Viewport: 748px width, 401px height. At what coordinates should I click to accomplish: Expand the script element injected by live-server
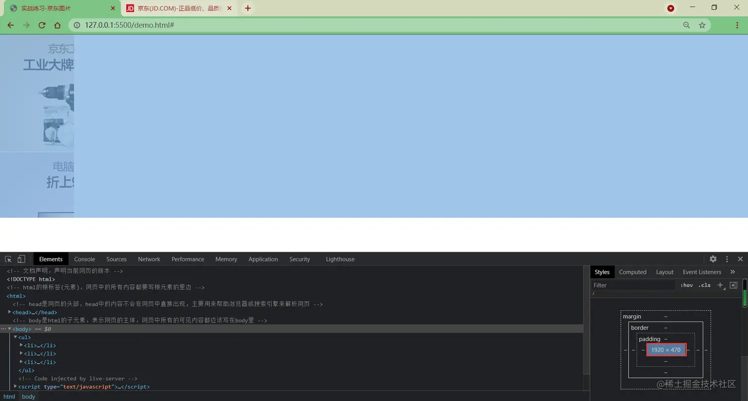15,386
